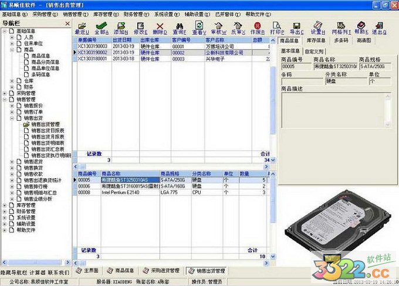Click the 导出 (export) disk icon
The height and width of the screenshot is (286, 399).
(x=296, y=28)
